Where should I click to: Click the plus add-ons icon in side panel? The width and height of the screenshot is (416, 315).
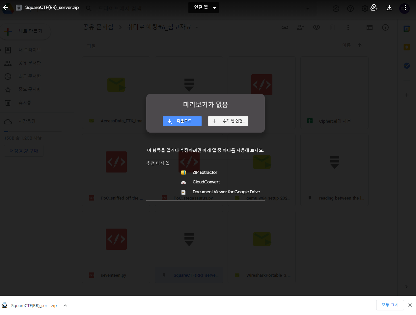pyautogui.click(x=407, y=95)
